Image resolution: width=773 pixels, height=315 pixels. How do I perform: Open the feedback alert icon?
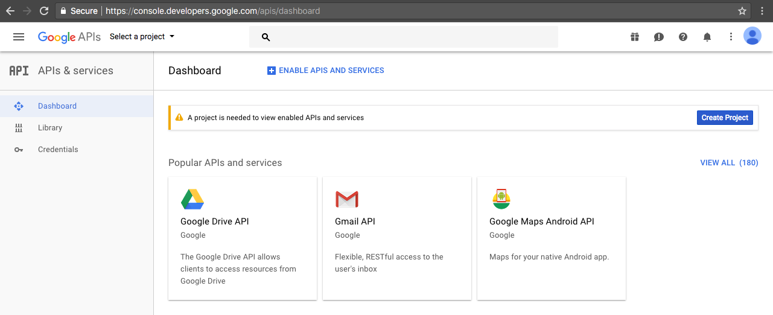tap(659, 37)
